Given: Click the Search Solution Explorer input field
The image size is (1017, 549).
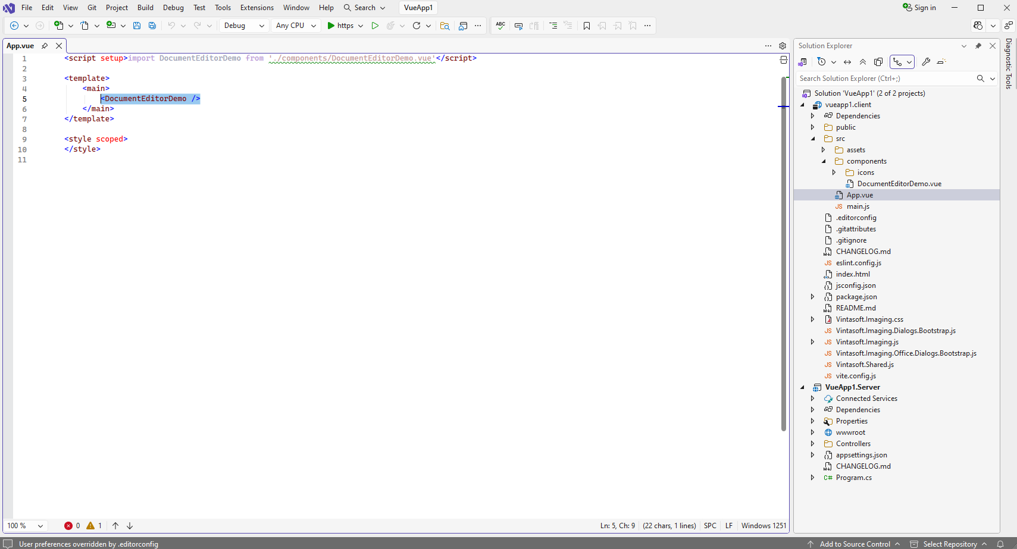Looking at the screenshot, I should pos(885,79).
